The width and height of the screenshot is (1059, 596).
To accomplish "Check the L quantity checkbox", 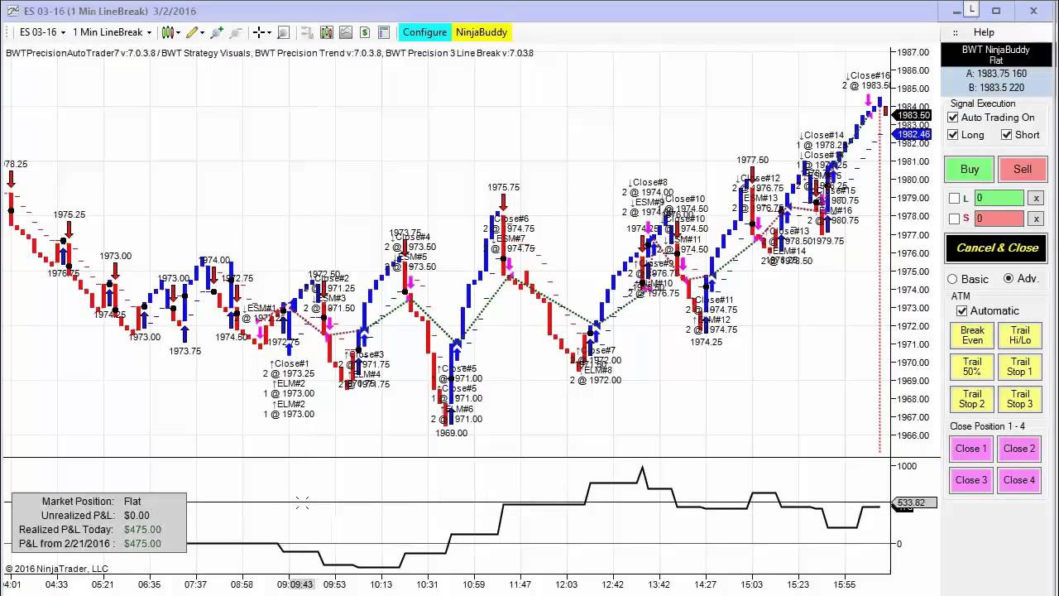I will click(x=954, y=199).
